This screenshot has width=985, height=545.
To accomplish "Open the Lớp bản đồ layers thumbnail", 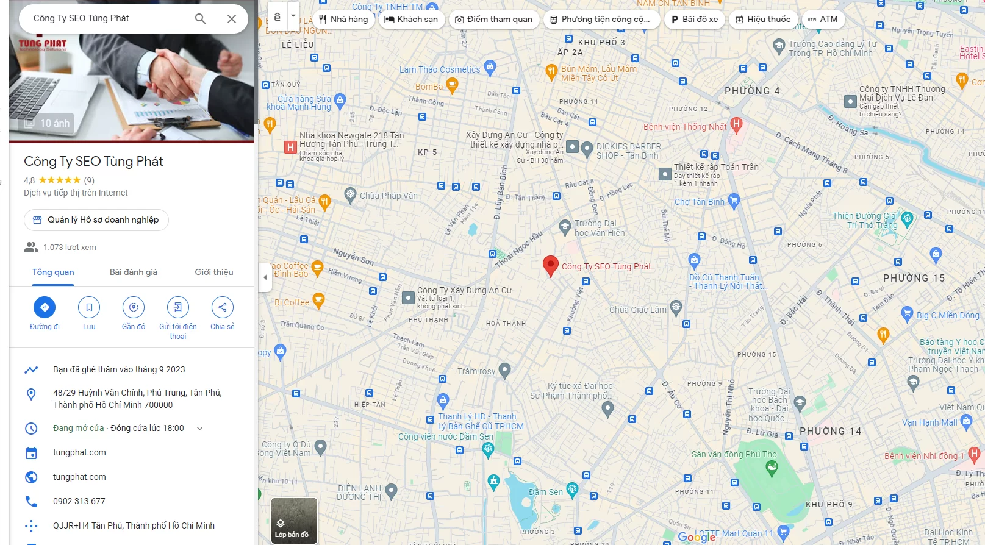I will [294, 521].
